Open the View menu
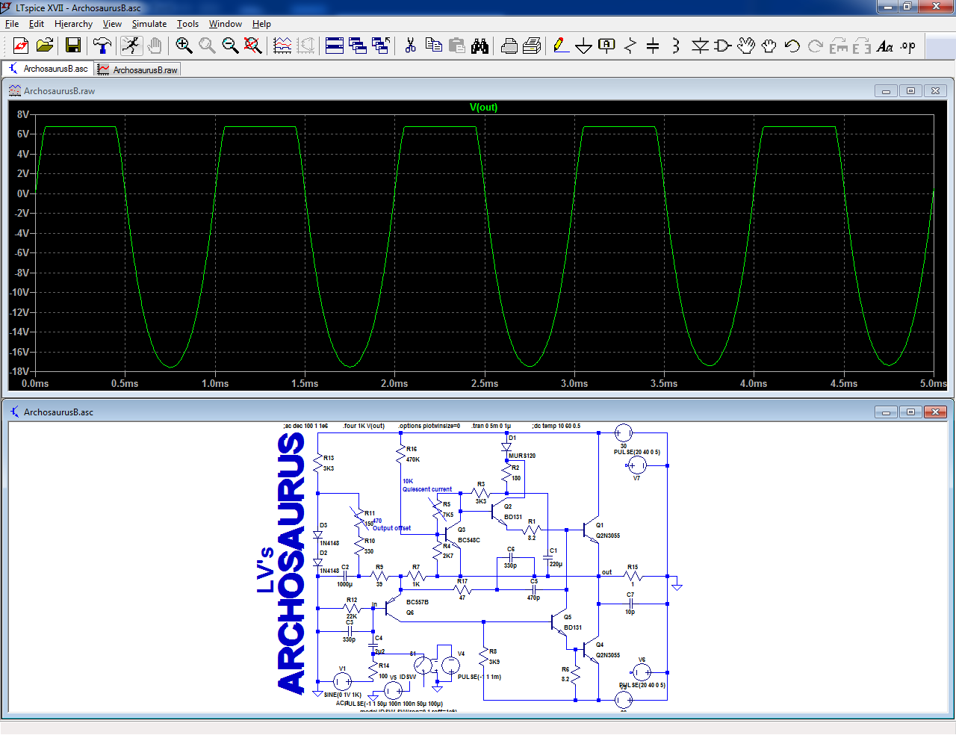The width and height of the screenshot is (956, 735). (112, 24)
